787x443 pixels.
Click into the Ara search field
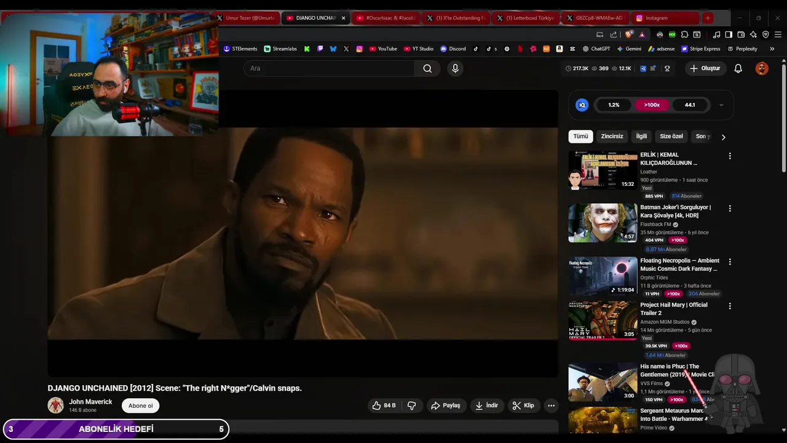329,68
